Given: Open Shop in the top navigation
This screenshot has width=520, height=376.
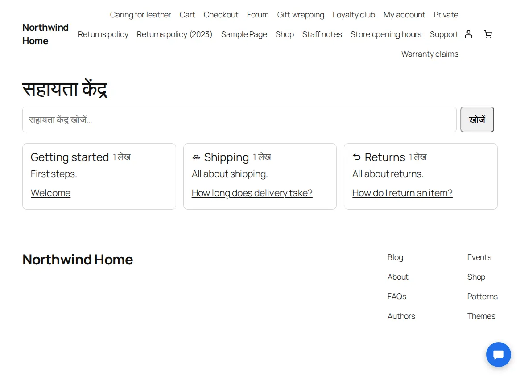Looking at the screenshot, I should click(285, 34).
